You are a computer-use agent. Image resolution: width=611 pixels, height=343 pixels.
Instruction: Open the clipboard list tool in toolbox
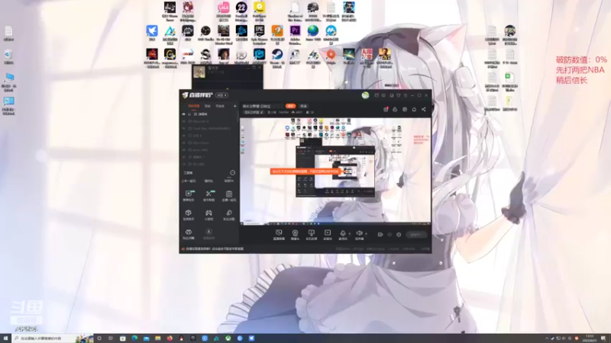tap(229, 196)
